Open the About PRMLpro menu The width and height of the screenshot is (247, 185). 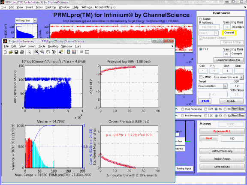105,7
